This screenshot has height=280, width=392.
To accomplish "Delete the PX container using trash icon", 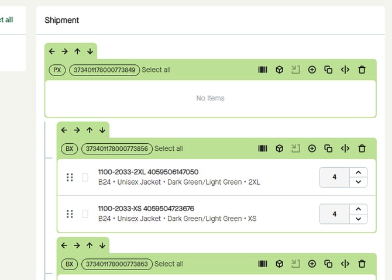I will coord(362,70).
